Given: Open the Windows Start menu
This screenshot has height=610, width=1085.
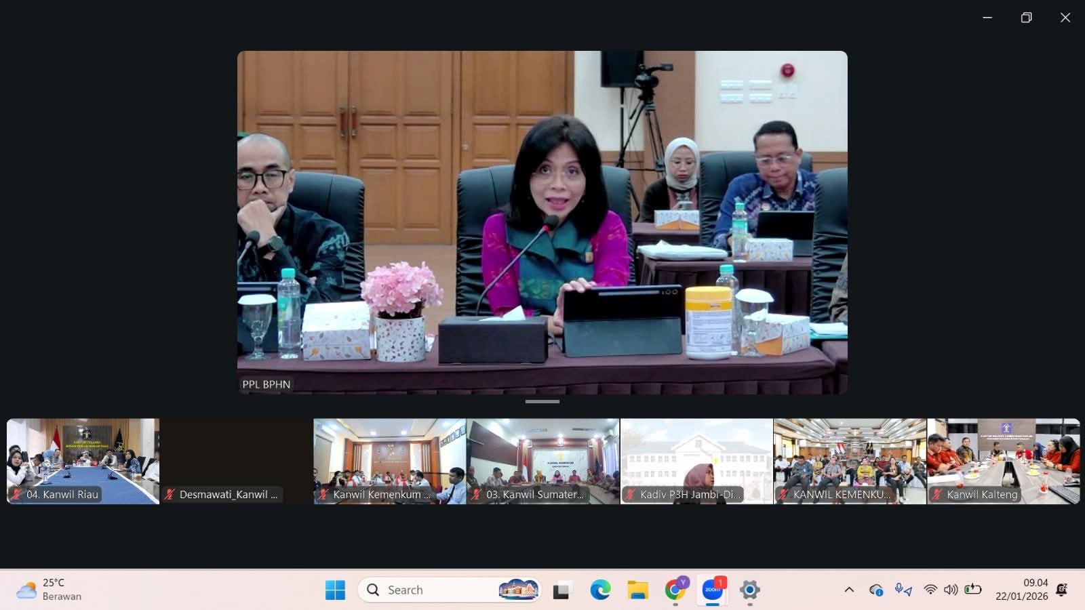Looking at the screenshot, I should [335, 590].
